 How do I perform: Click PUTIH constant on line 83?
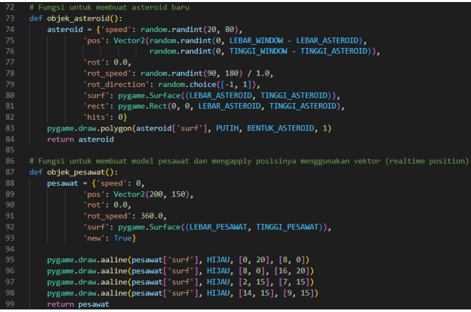click(x=227, y=128)
